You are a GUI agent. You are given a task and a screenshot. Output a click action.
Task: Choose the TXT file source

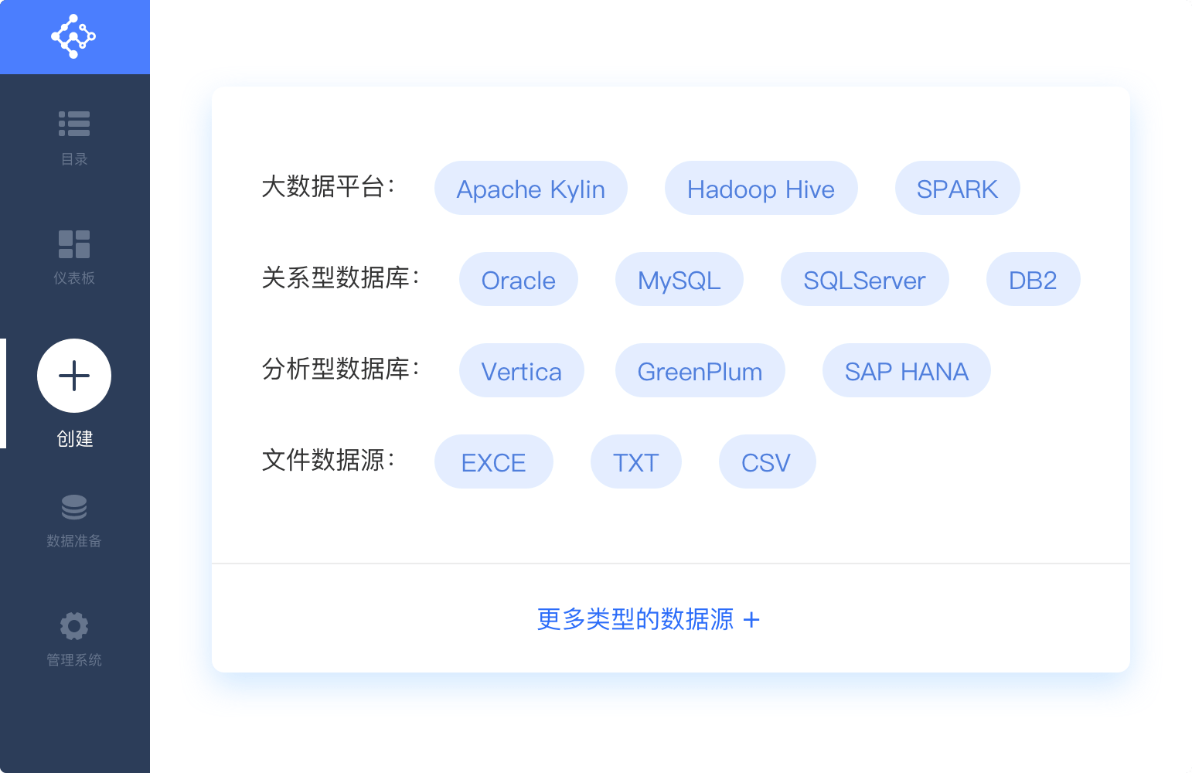tap(635, 462)
